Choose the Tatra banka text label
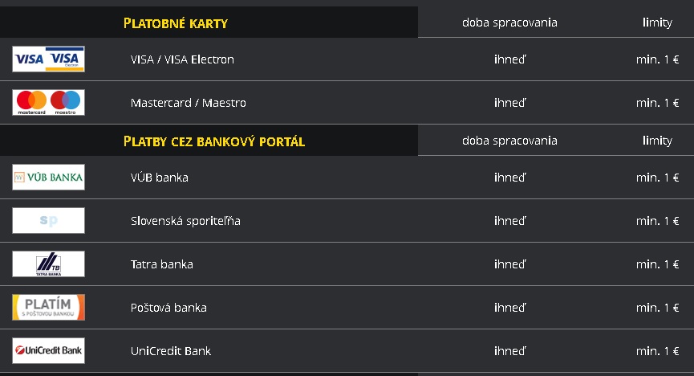Screen dimensions: 694x376 coord(161,264)
